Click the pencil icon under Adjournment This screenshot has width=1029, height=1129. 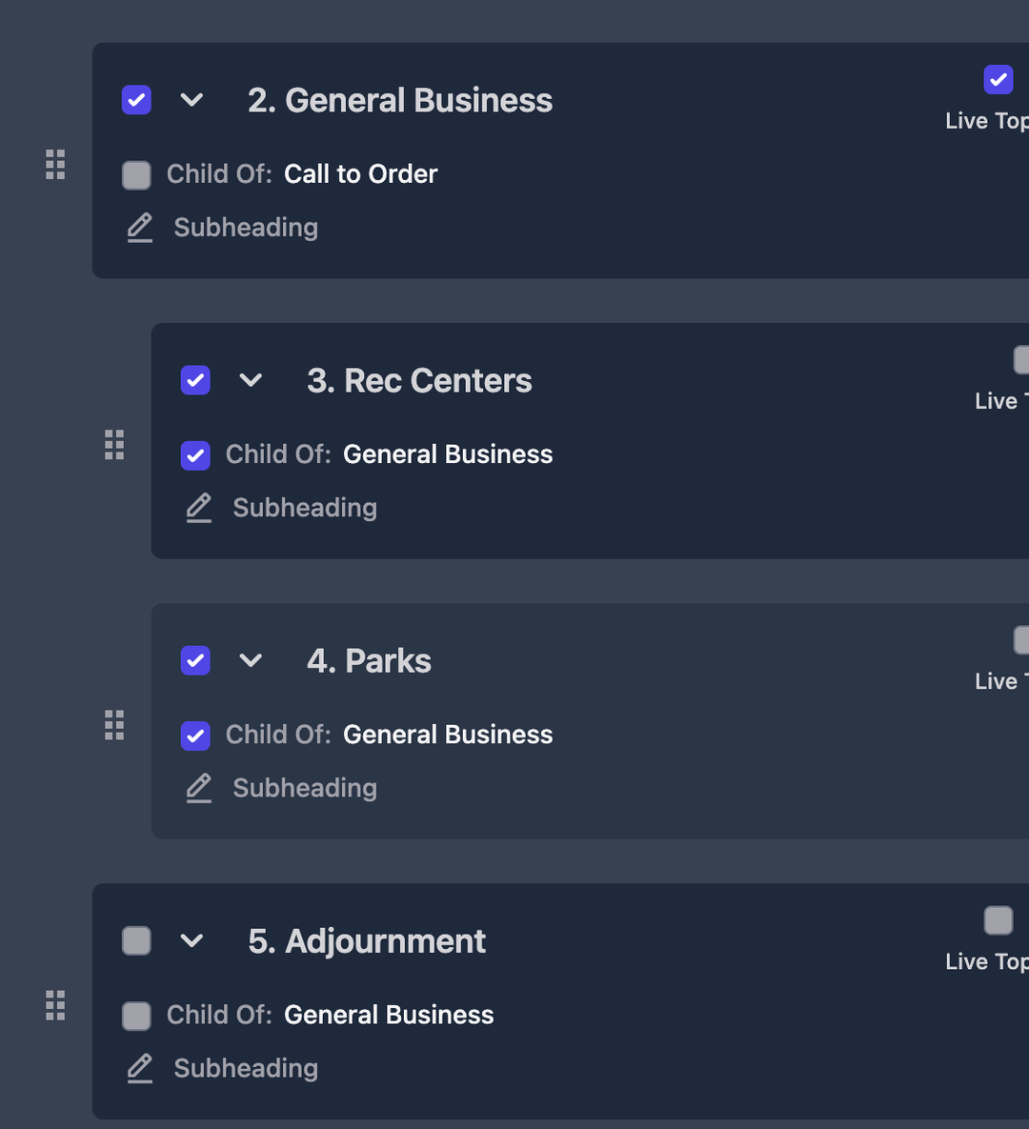(140, 1068)
